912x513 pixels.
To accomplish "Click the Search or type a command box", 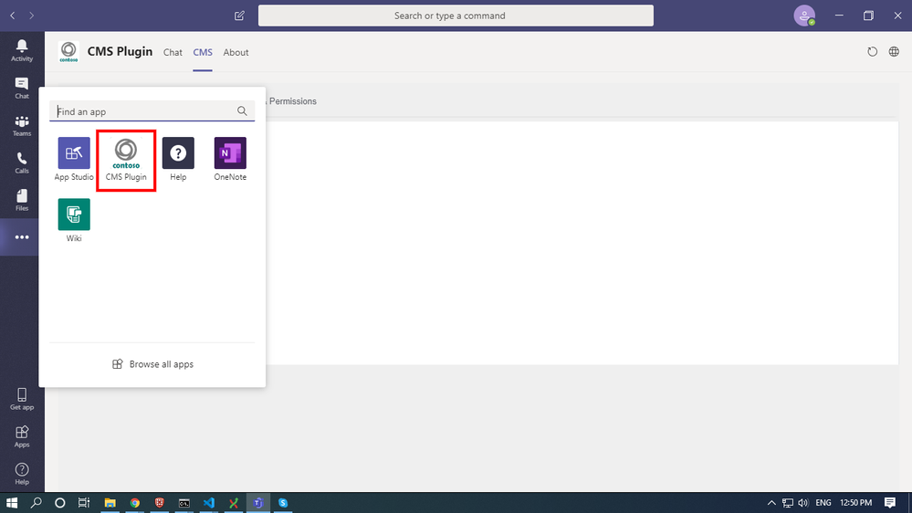I will click(456, 16).
